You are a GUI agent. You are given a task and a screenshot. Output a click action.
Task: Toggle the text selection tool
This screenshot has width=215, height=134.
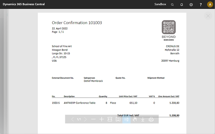[x=126, y=119]
